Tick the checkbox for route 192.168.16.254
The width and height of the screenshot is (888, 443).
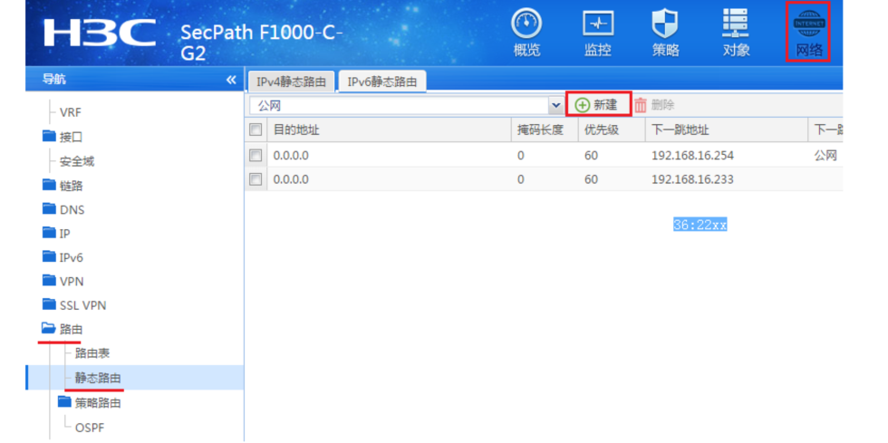tap(256, 155)
